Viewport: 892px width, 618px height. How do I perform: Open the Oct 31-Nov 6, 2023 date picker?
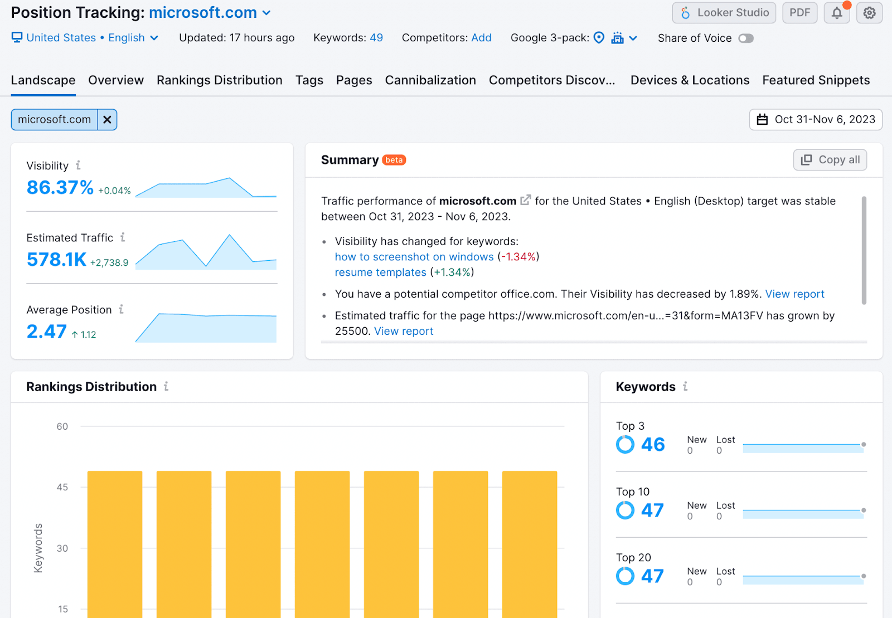click(x=816, y=120)
